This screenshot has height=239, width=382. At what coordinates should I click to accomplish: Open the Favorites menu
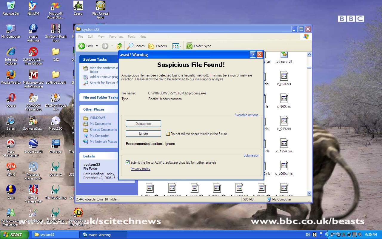coord(116,36)
